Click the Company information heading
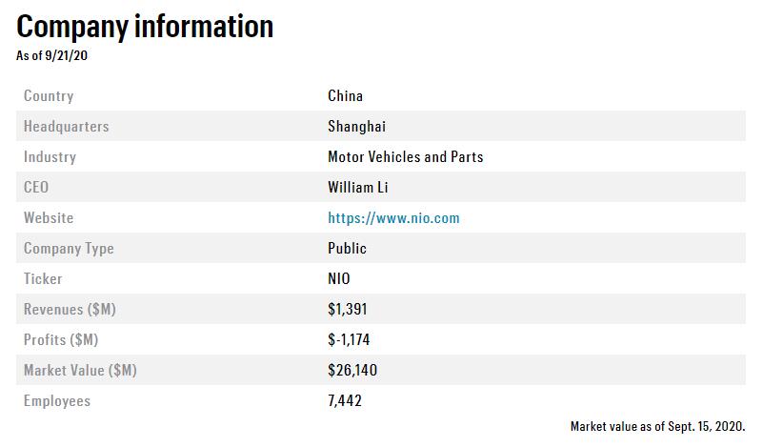This screenshot has height=447, width=763. (x=145, y=26)
